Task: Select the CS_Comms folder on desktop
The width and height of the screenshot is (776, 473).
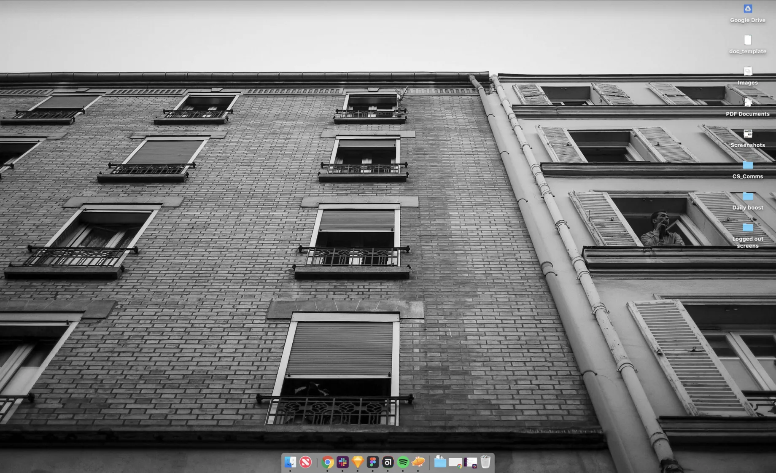Action: pyautogui.click(x=748, y=165)
